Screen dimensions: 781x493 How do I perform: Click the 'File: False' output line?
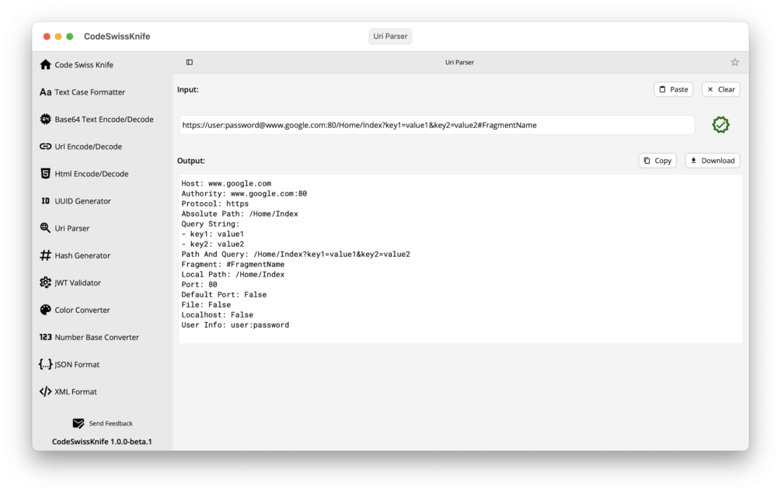click(x=206, y=305)
